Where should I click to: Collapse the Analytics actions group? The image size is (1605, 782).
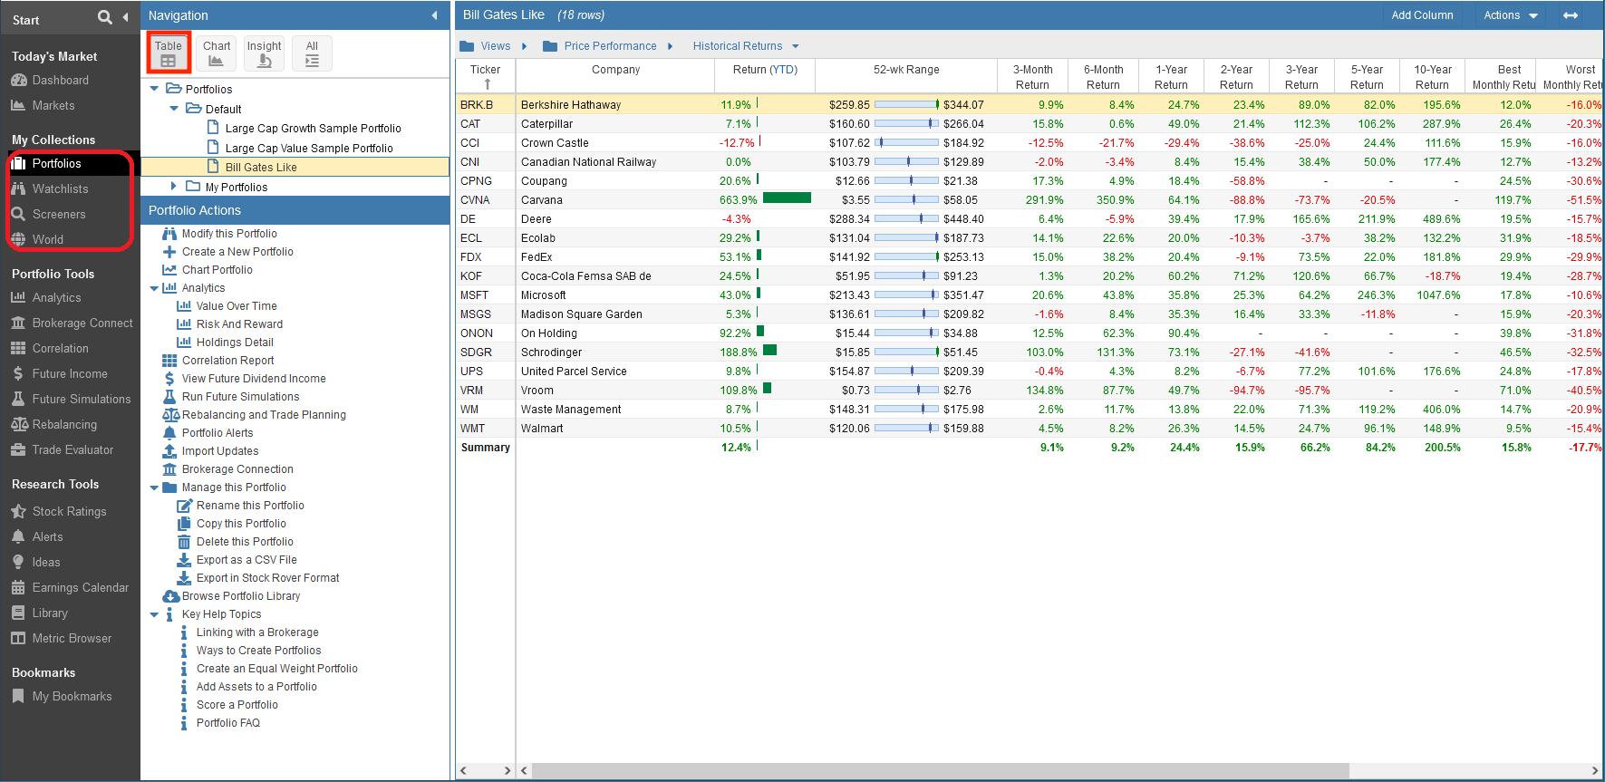point(154,288)
